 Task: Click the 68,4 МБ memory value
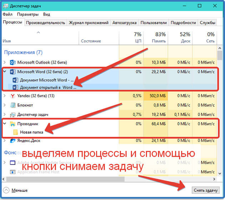[x=159, y=124]
